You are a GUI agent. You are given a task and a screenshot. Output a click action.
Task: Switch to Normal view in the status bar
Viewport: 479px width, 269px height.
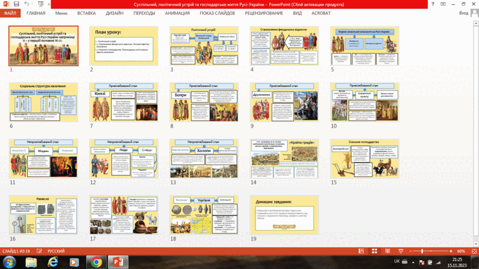[x=361, y=251]
